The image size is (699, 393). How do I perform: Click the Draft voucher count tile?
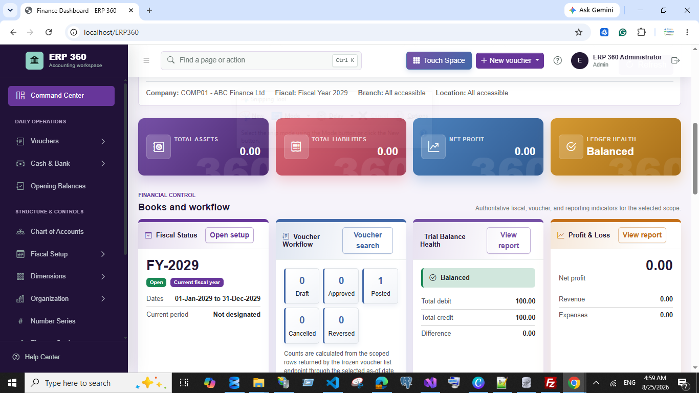302,286
